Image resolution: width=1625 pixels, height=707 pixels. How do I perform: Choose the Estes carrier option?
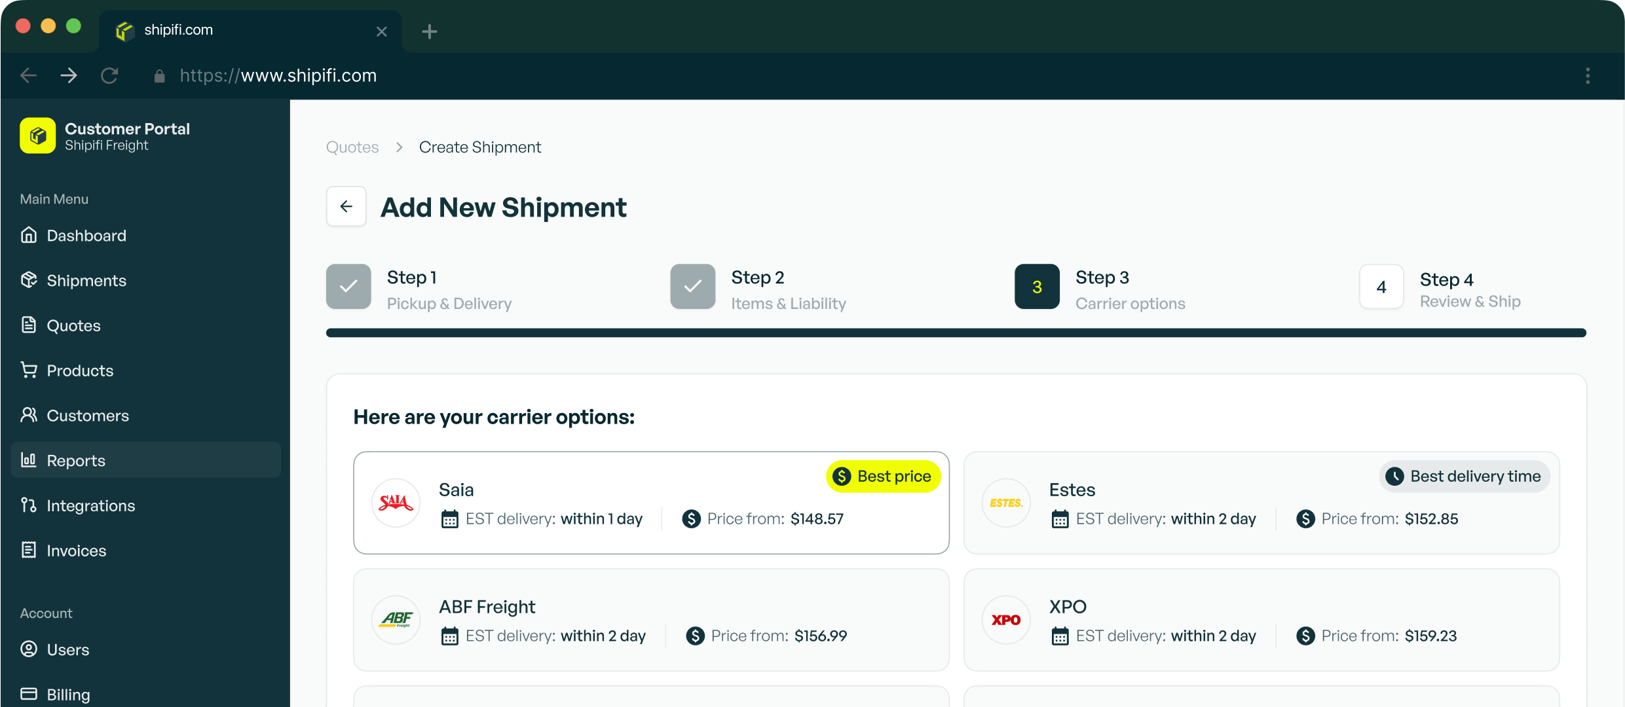pos(1261,503)
